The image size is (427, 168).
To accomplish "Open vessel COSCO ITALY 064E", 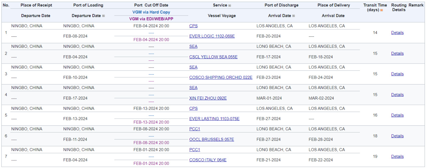I will click(208, 160).
